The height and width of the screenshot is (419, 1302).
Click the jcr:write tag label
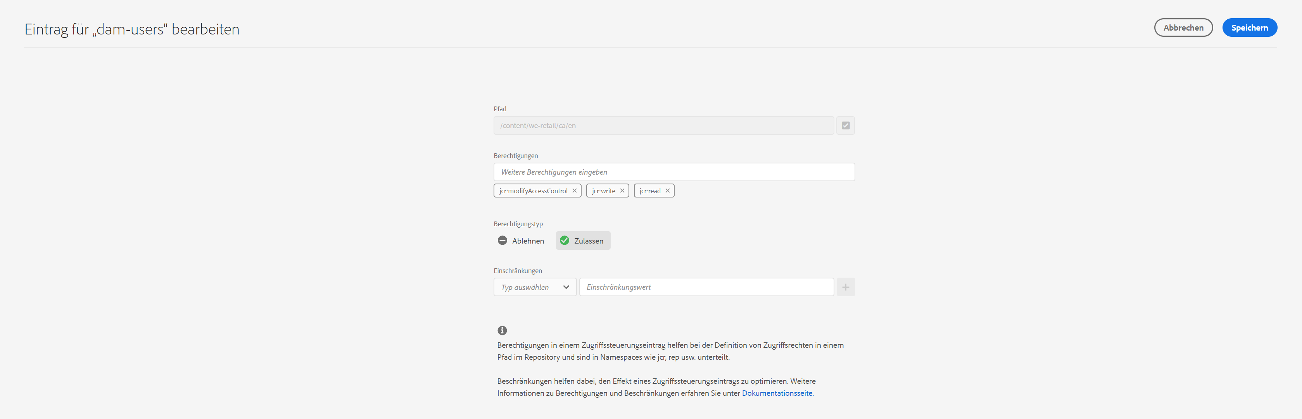click(x=603, y=191)
